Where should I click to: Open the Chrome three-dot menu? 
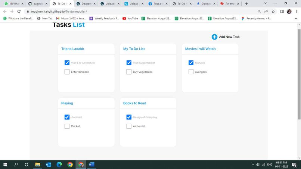point(296,12)
